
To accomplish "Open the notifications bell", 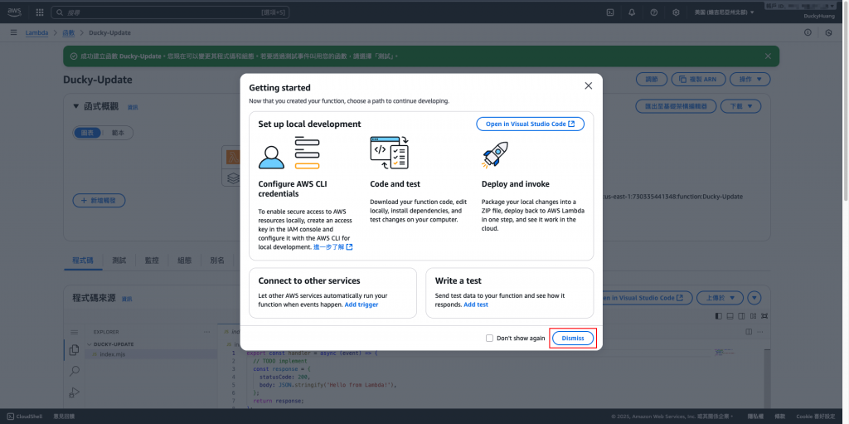I will click(632, 12).
